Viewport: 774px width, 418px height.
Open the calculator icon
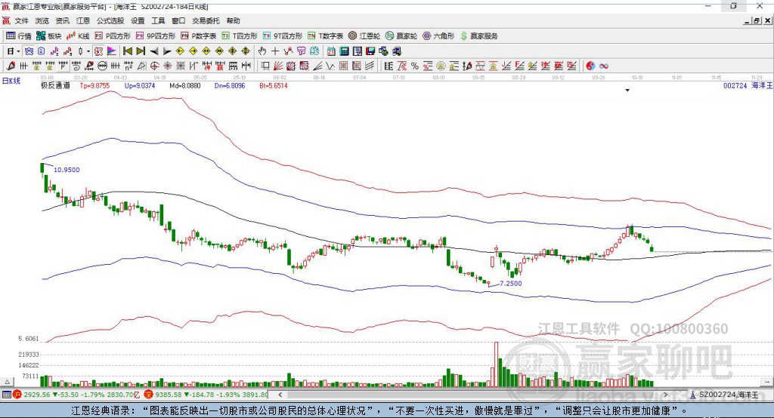point(344,51)
